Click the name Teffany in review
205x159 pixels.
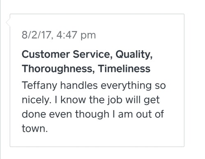click(39, 86)
